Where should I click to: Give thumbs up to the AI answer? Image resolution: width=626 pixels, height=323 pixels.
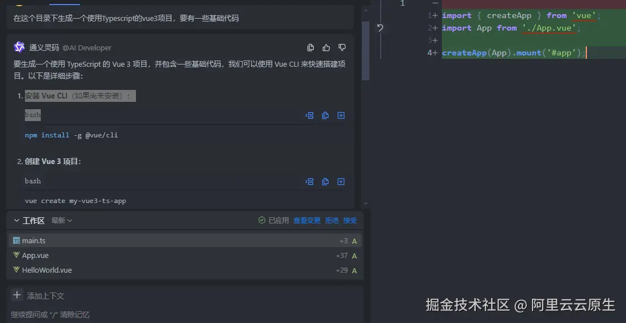click(326, 48)
